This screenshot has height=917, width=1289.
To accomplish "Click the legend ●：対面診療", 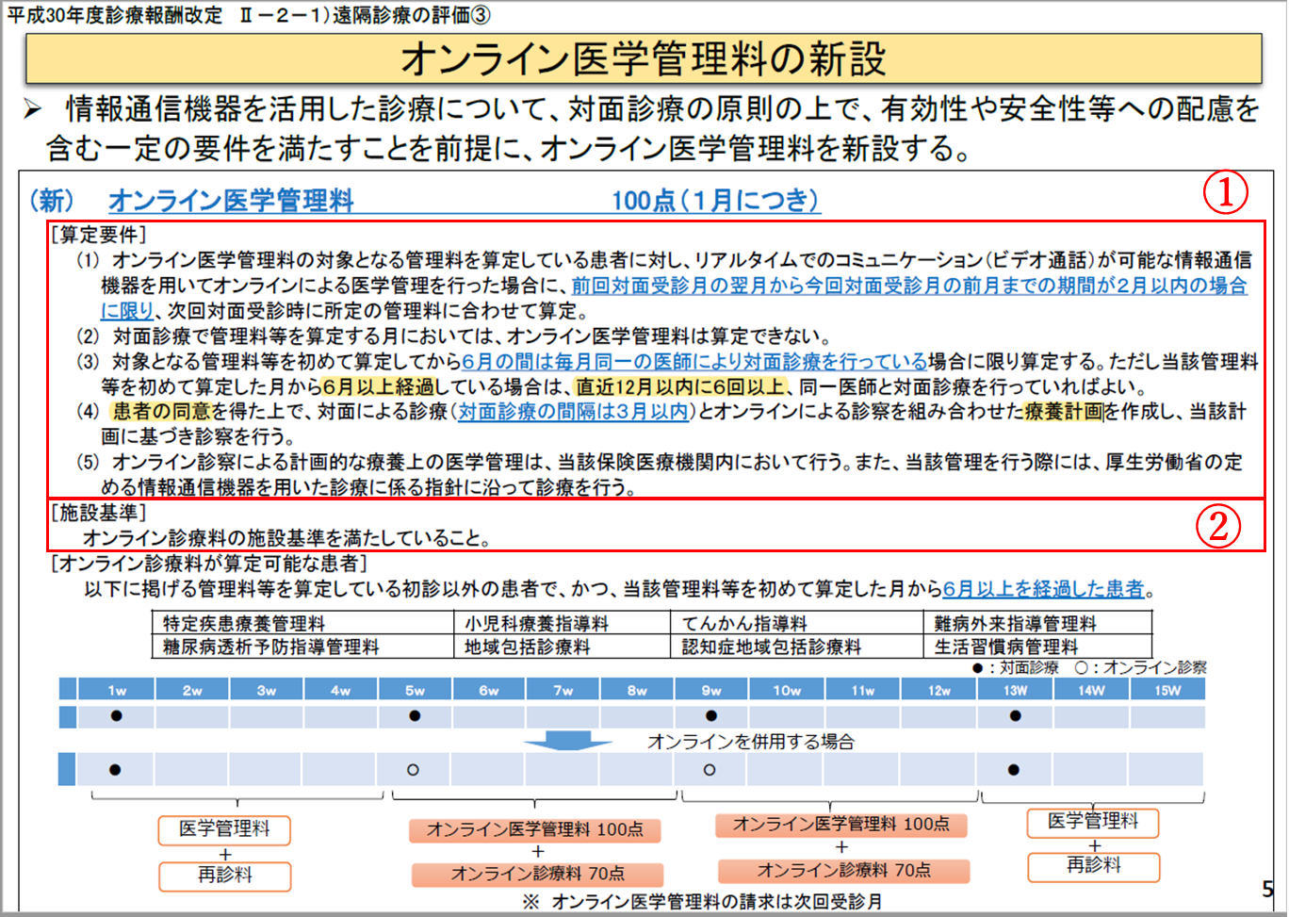I will (1015, 667).
